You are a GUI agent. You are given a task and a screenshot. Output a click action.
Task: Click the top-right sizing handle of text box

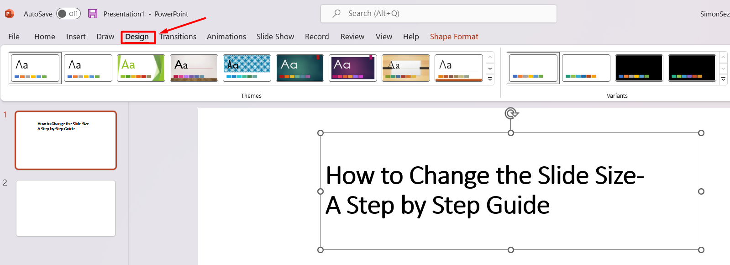point(701,133)
